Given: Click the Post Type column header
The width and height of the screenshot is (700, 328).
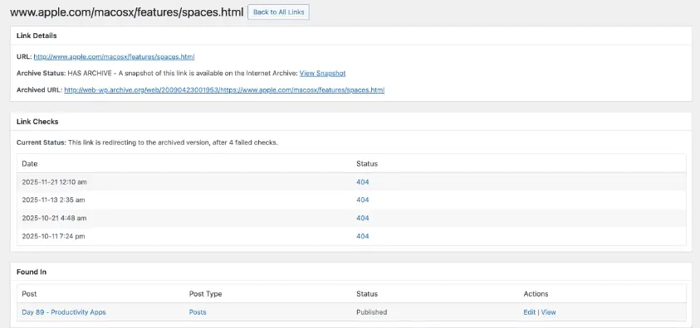Looking at the screenshot, I should pyautogui.click(x=205, y=294).
